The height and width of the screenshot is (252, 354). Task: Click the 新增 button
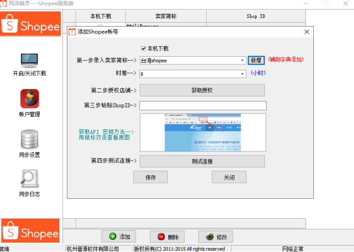(256, 60)
